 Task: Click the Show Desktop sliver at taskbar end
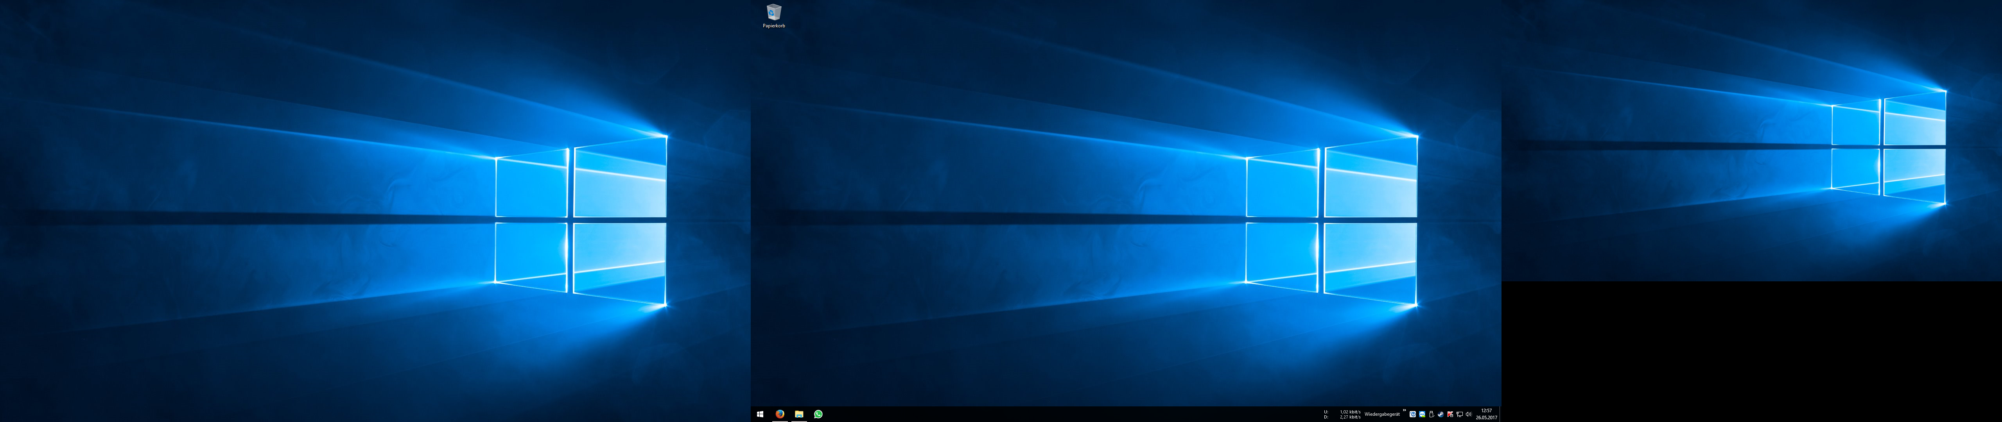click(x=1501, y=414)
